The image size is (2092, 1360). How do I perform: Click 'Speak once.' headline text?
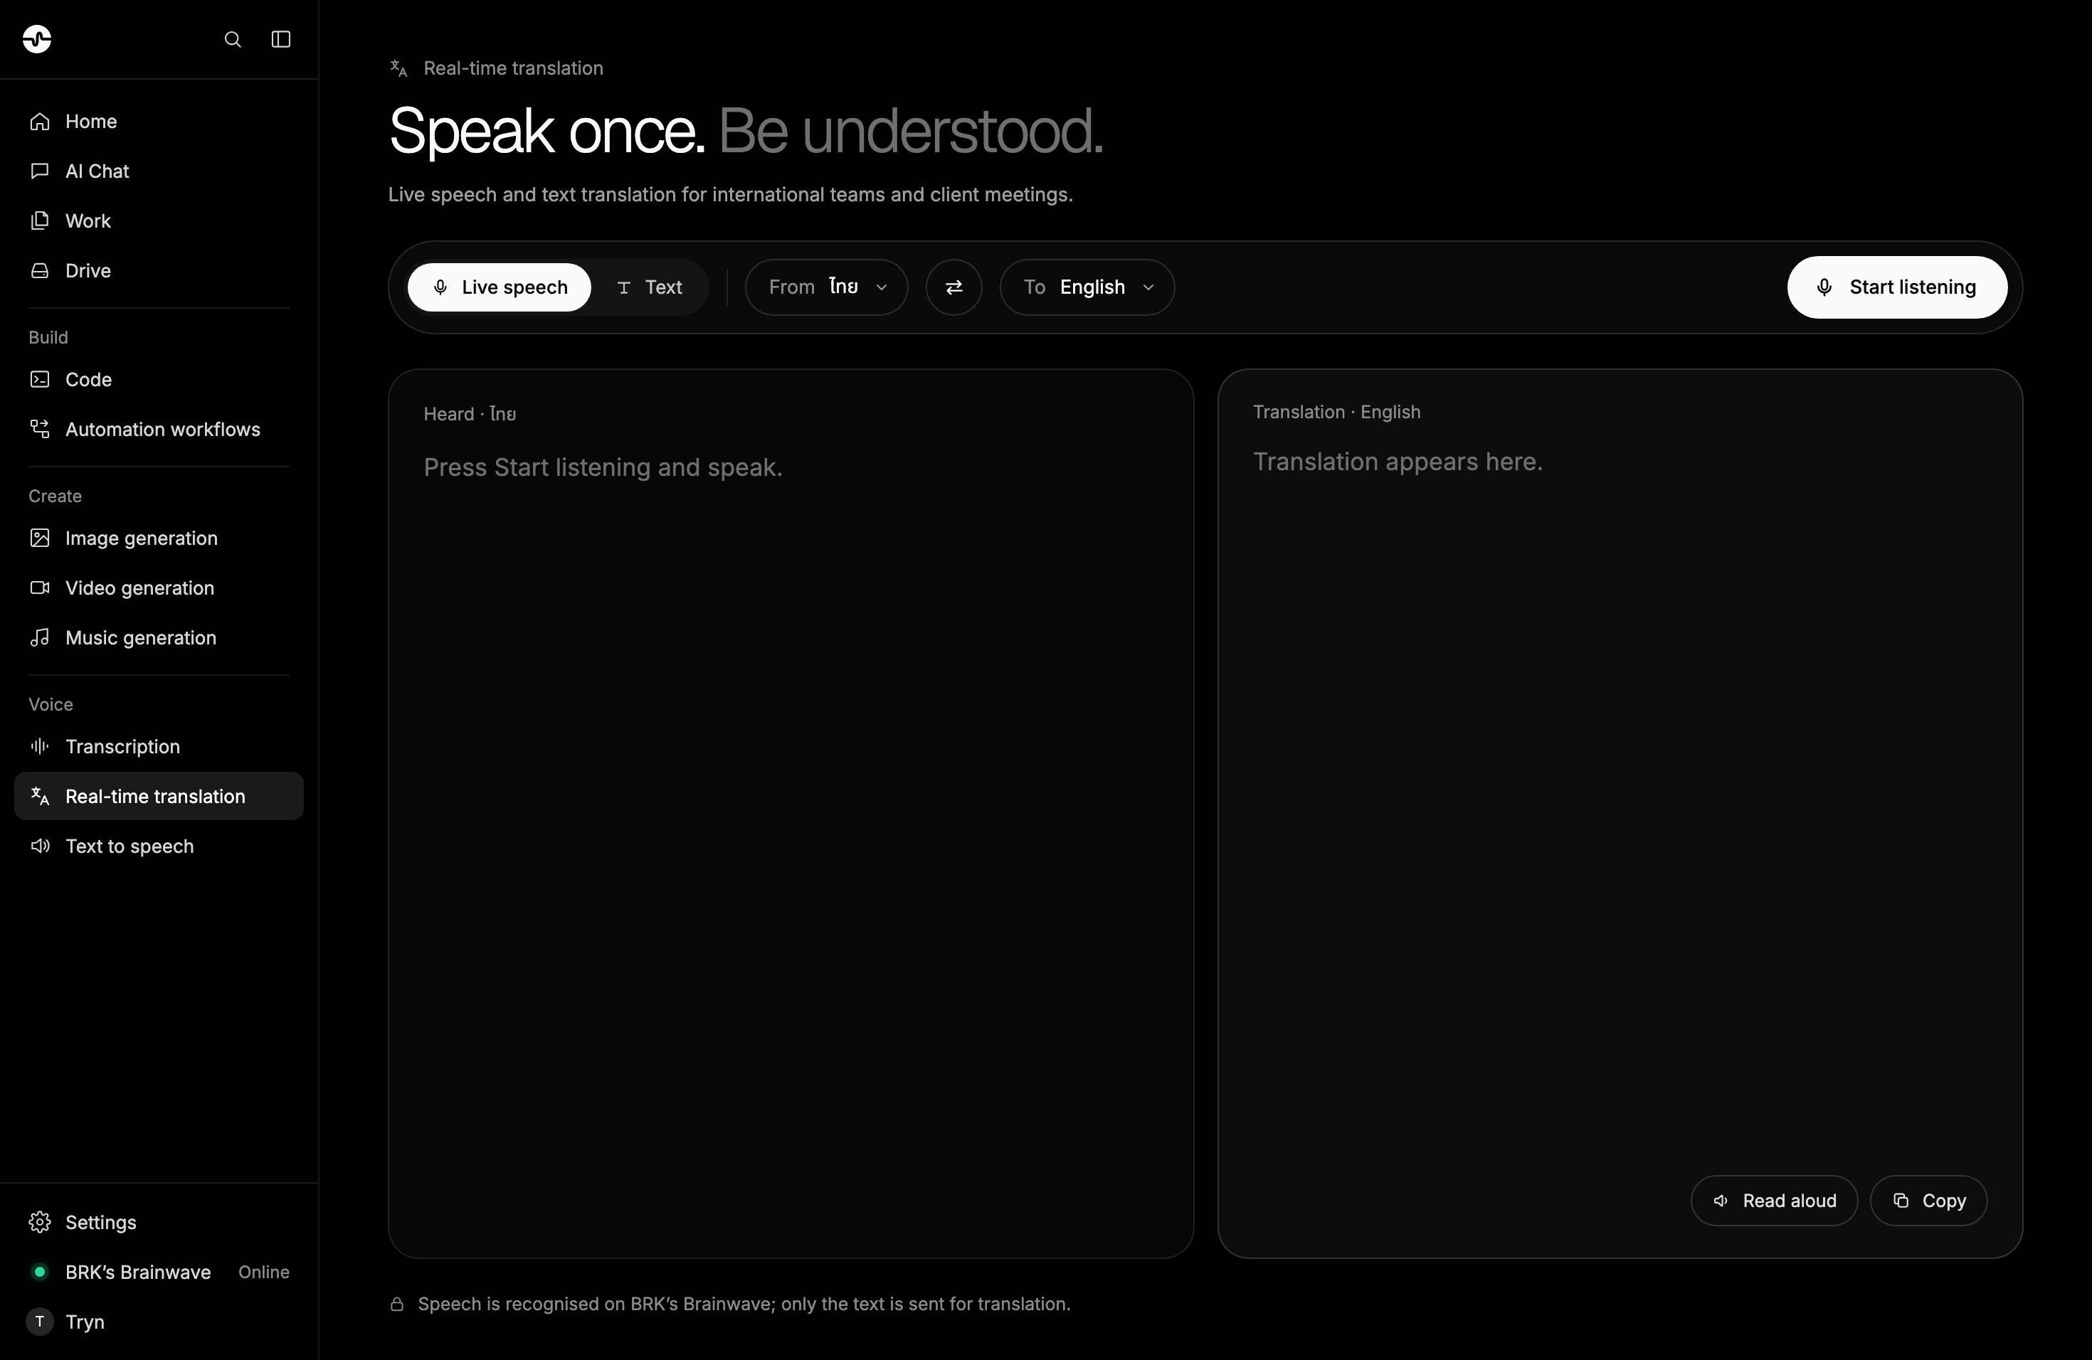click(546, 132)
